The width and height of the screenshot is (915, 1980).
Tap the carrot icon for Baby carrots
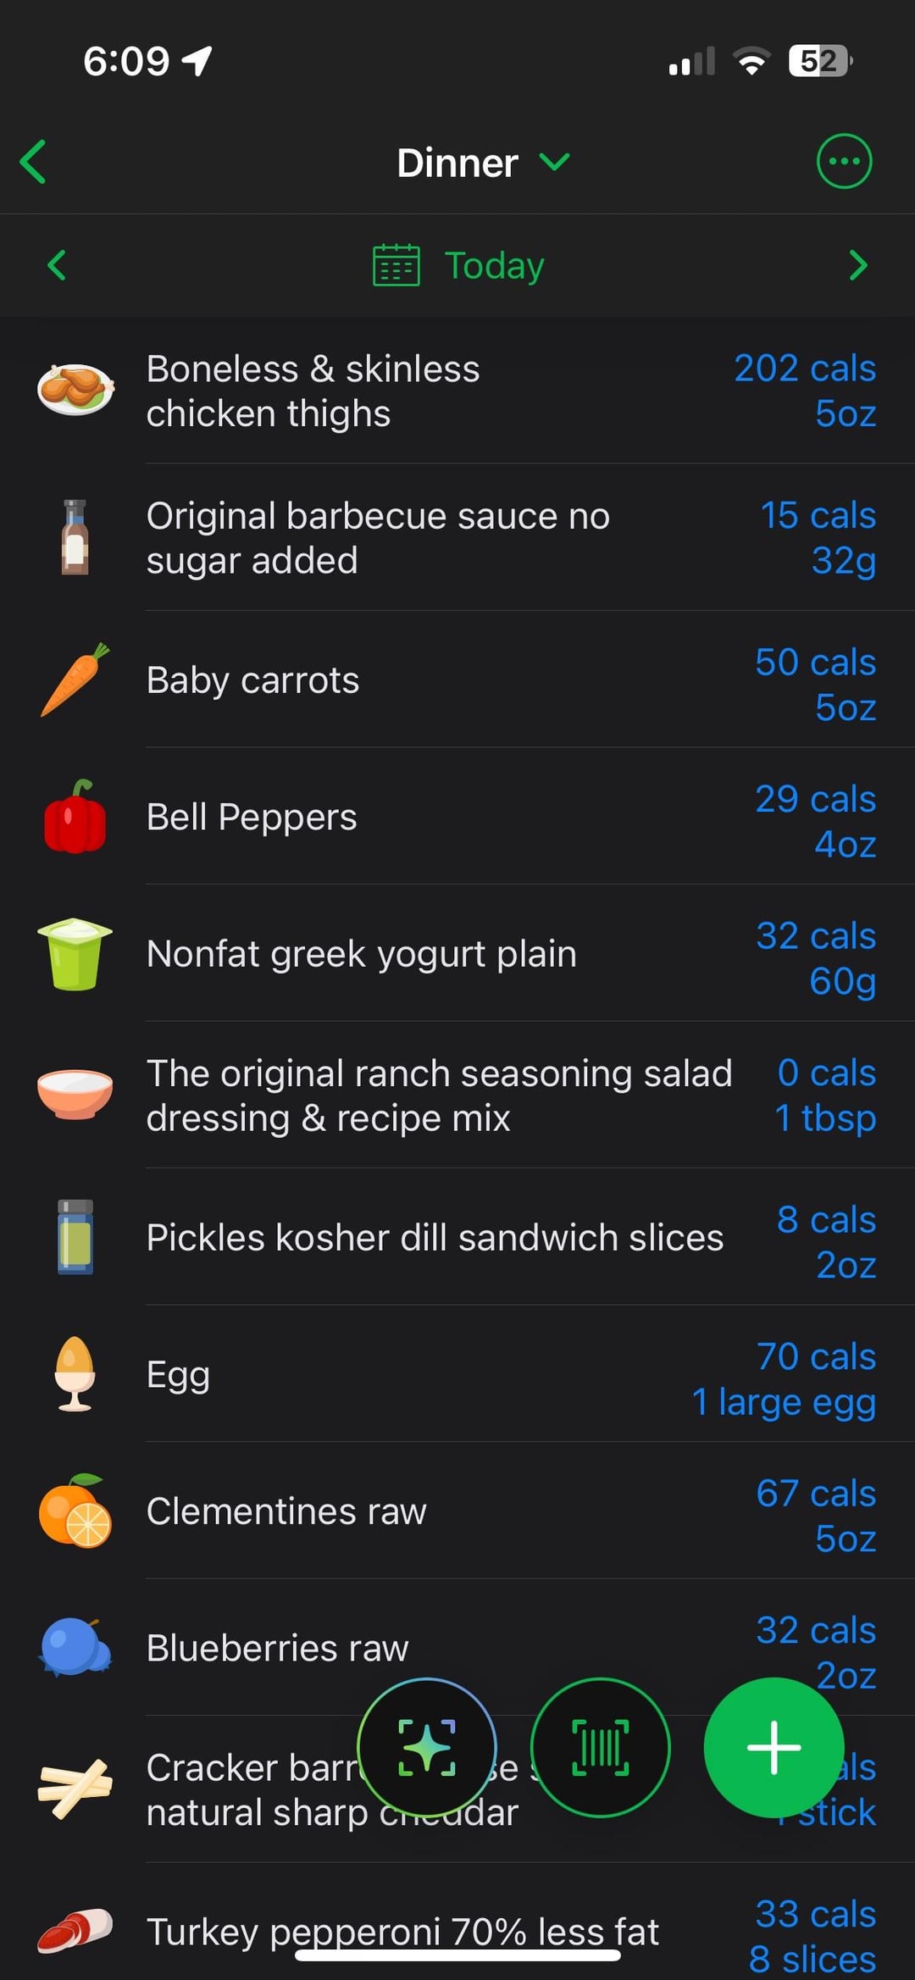(75, 679)
